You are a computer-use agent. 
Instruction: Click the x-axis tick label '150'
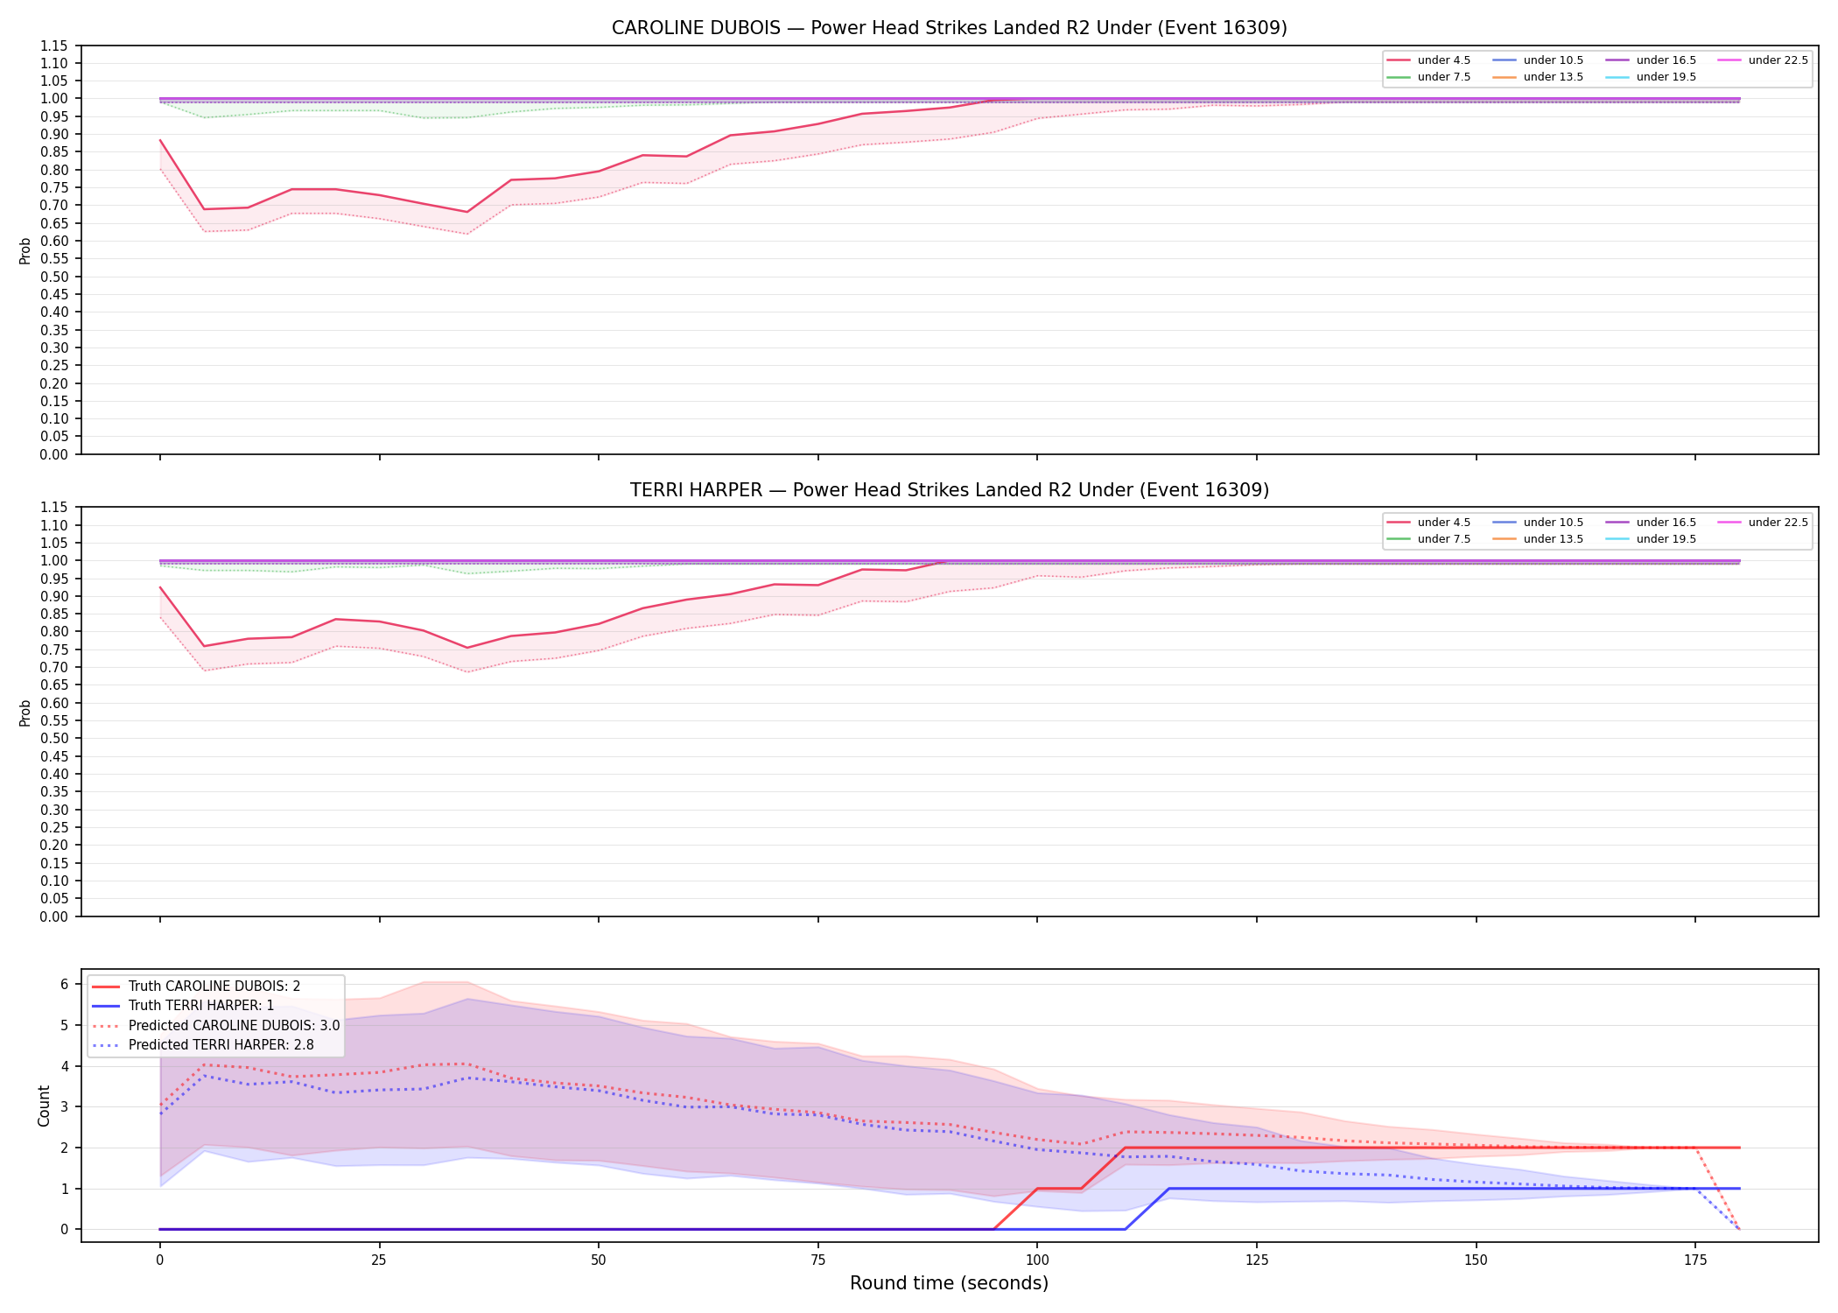(1476, 1260)
